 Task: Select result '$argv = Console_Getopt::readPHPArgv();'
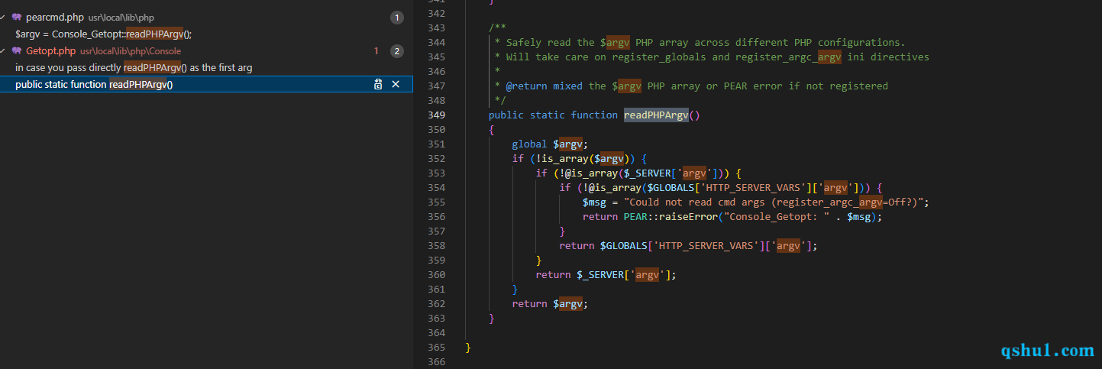(103, 34)
